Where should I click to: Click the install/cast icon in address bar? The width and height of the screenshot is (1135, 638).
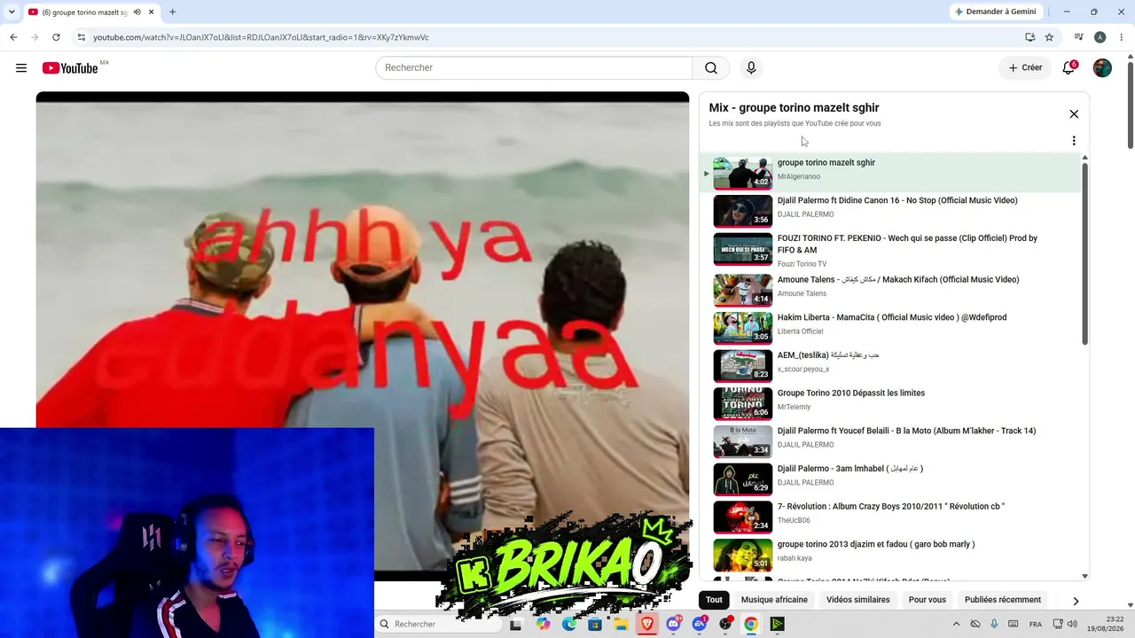[1029, 37]
